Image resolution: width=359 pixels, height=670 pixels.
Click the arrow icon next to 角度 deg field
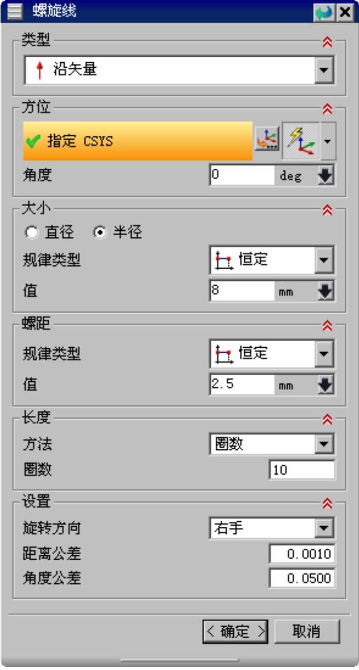(327, 176)
